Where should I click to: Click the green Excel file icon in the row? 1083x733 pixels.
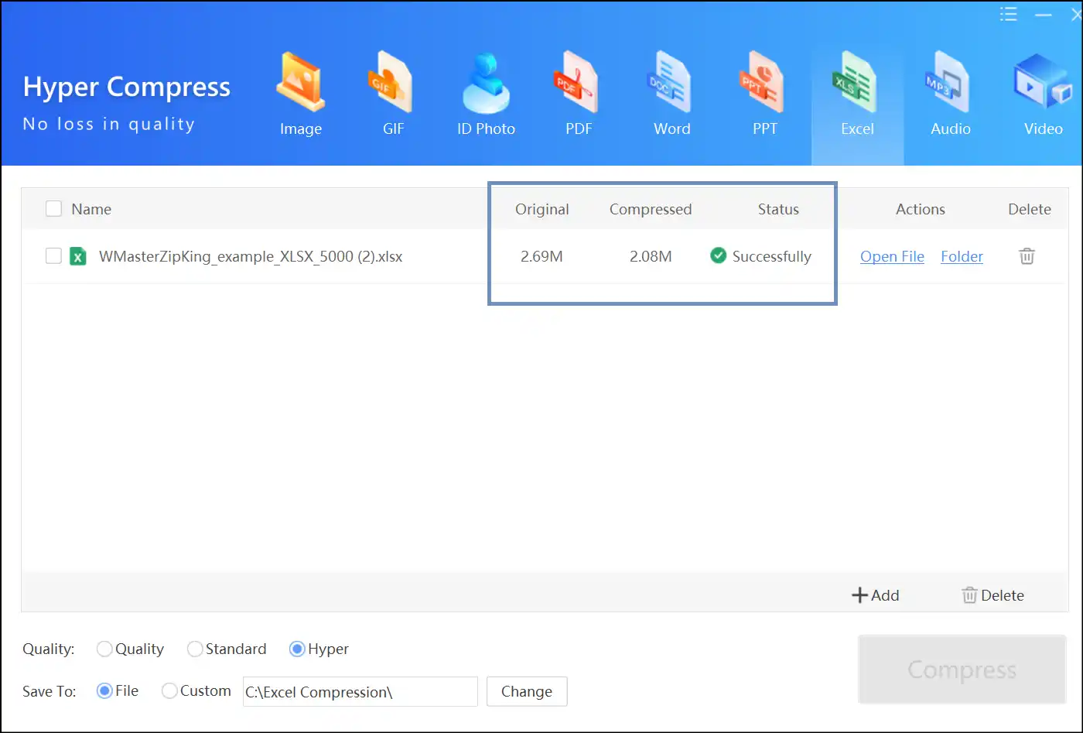click(x=78, y=256)
